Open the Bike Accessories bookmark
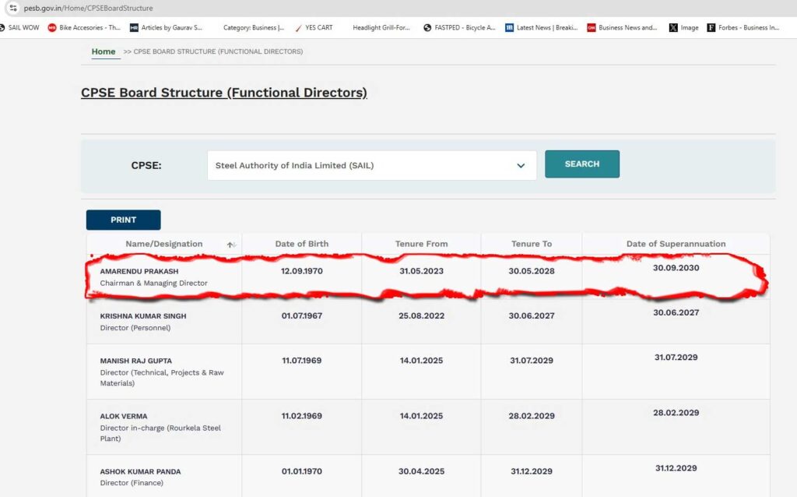The image size is (797, 497). pos(84,27)
